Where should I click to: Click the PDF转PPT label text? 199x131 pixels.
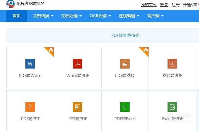coord(30,119)
